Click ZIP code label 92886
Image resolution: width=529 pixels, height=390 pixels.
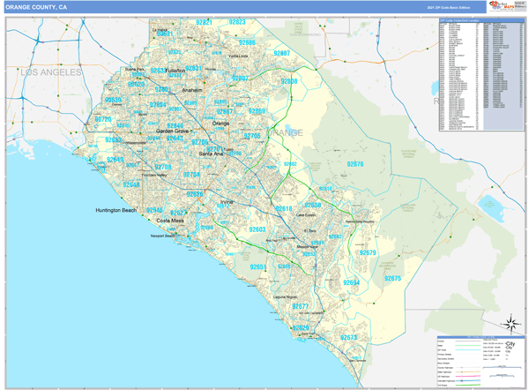pos(247,42)
